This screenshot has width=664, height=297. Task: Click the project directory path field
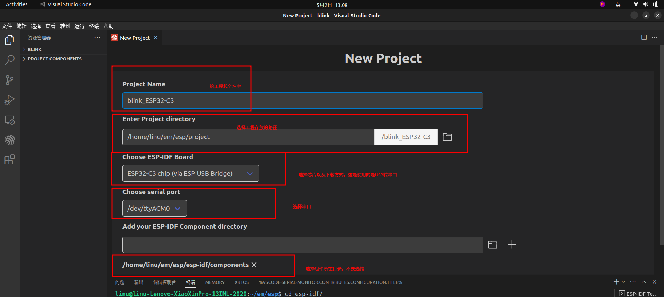point(248,137)
